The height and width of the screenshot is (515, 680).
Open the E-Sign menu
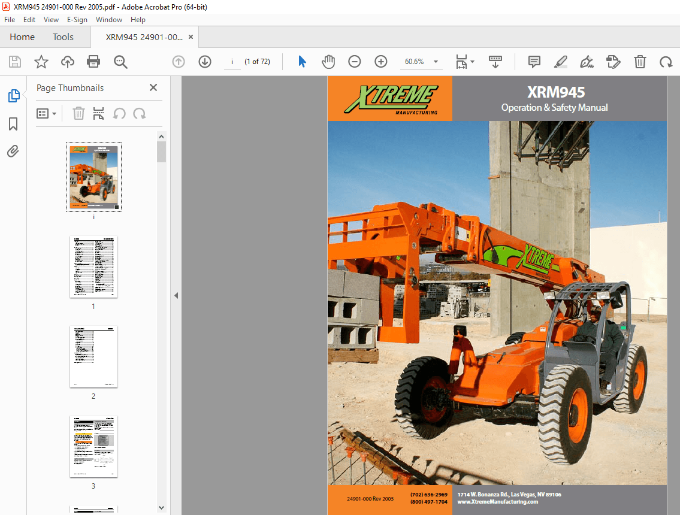pyautogui.click(x=77, y=19)
